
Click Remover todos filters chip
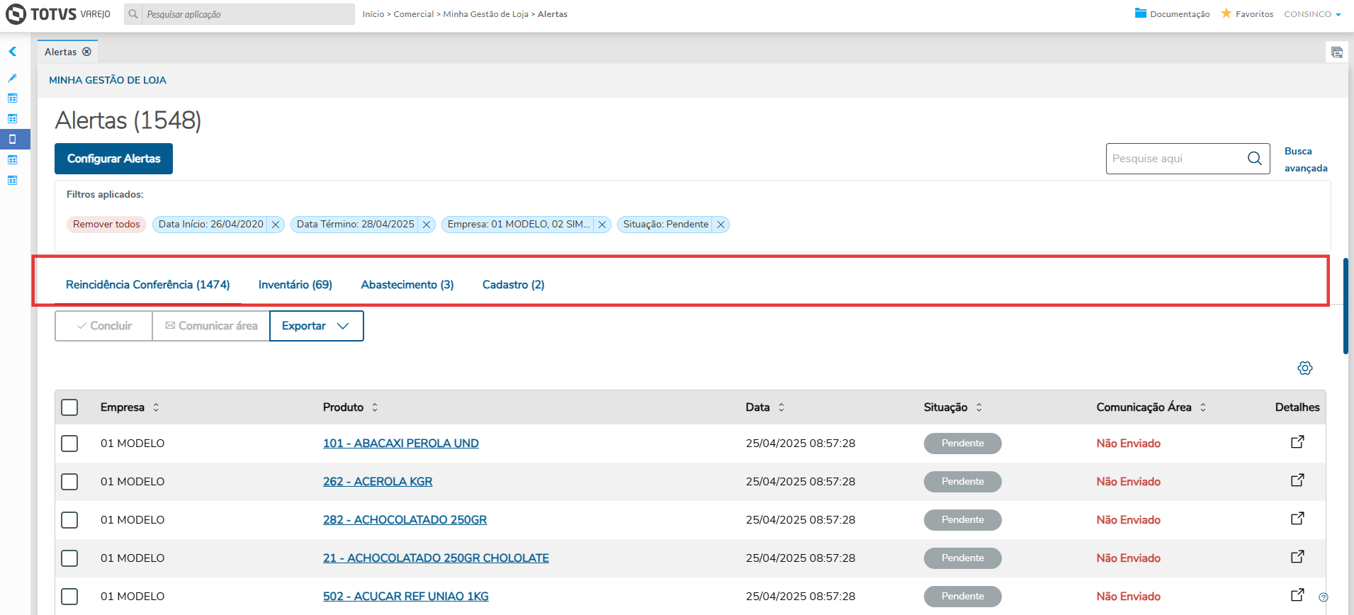pyautogui.click(x=106, y=225)
